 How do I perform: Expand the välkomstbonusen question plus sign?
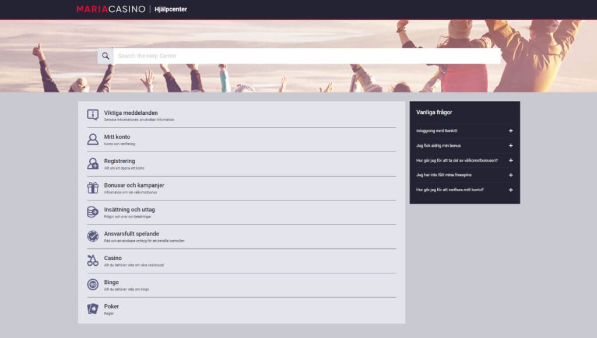tap(511, 160)
